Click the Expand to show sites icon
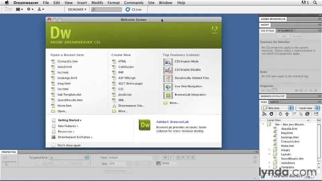The width and height of the screenshot is (322, 181). coord(316,114)
